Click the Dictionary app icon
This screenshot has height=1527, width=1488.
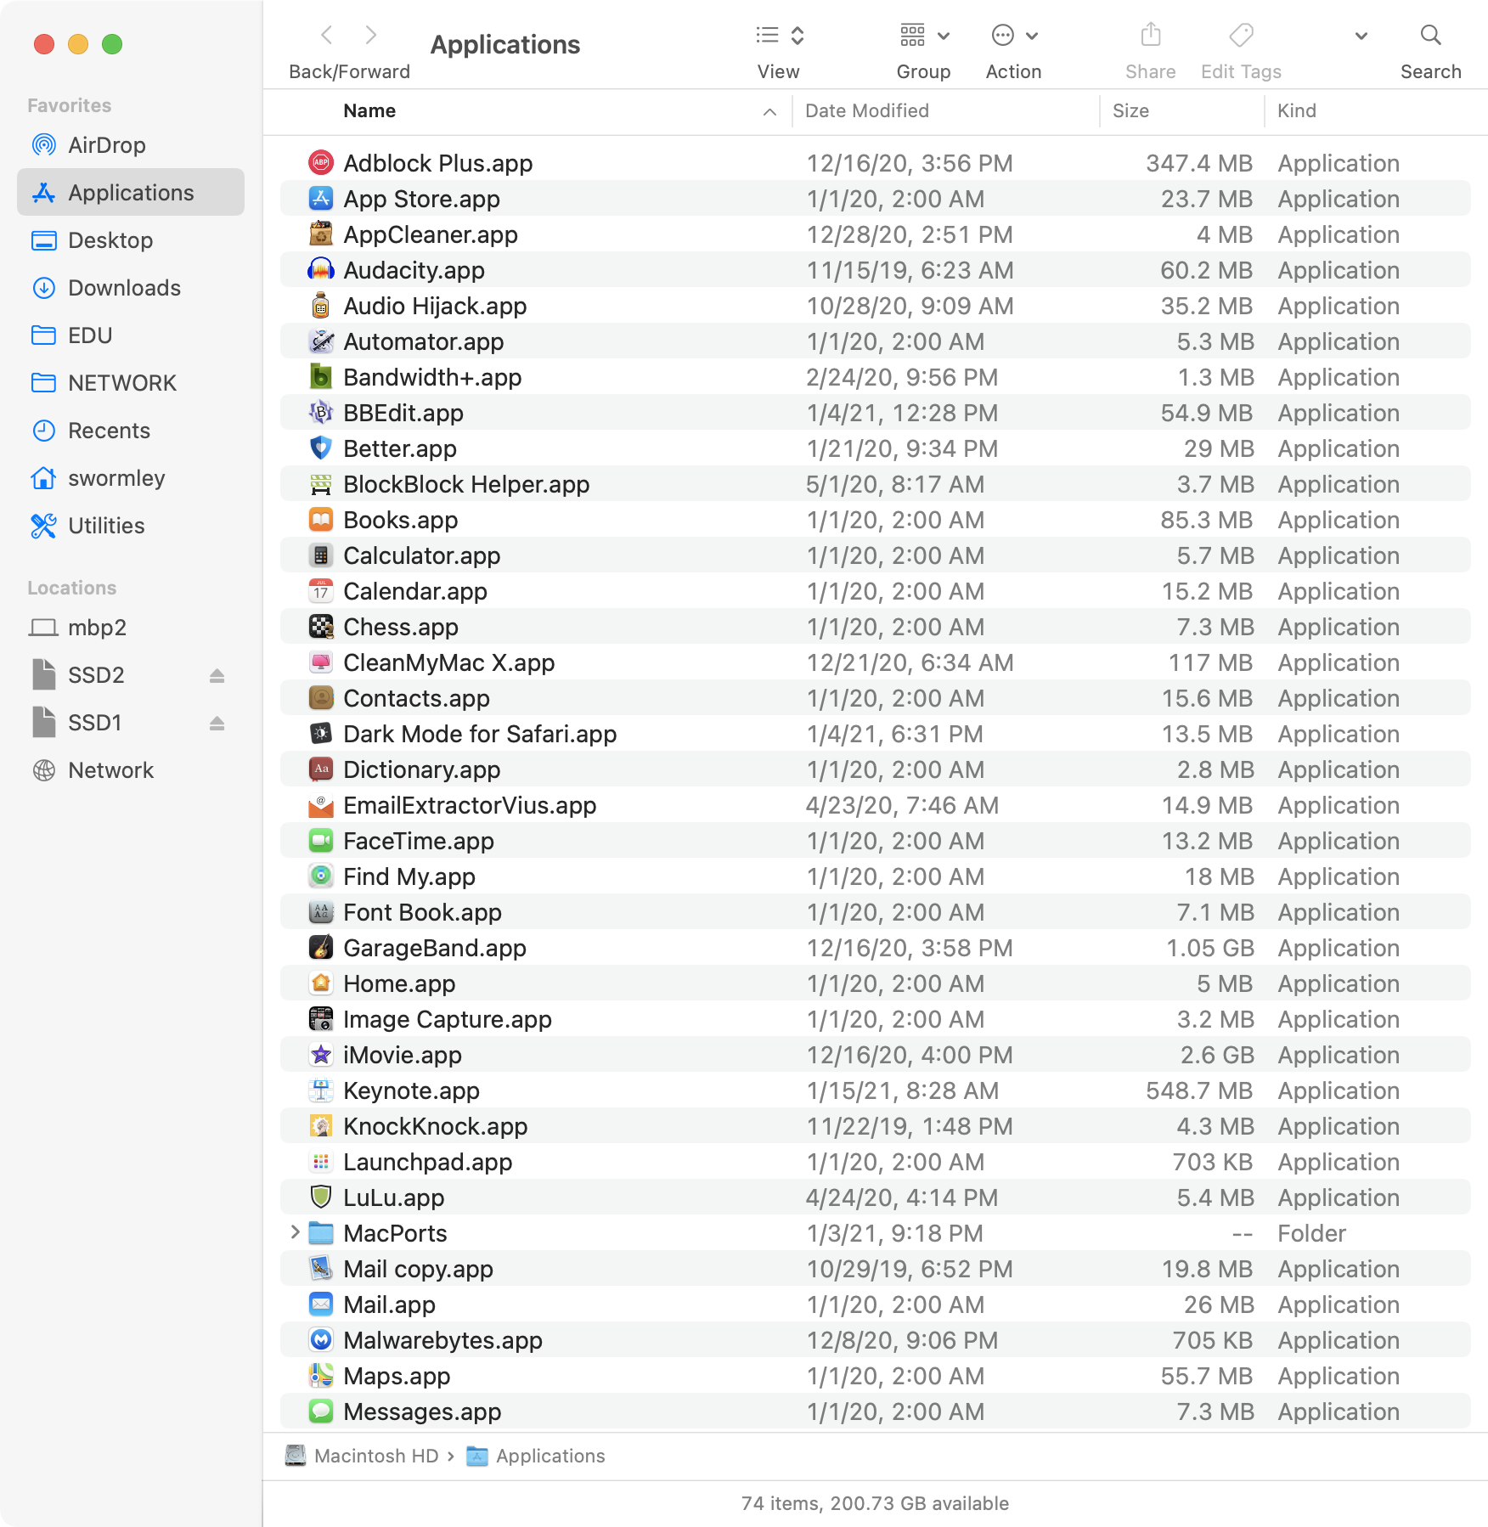tap(320, 769)
